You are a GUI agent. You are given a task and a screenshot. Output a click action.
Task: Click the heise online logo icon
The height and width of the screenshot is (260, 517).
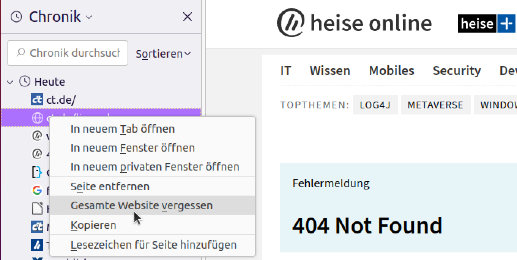point(291,23)
